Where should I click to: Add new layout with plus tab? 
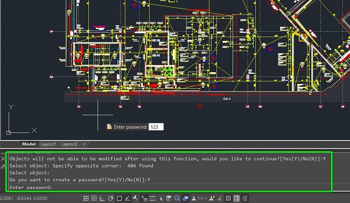[84, 144]
